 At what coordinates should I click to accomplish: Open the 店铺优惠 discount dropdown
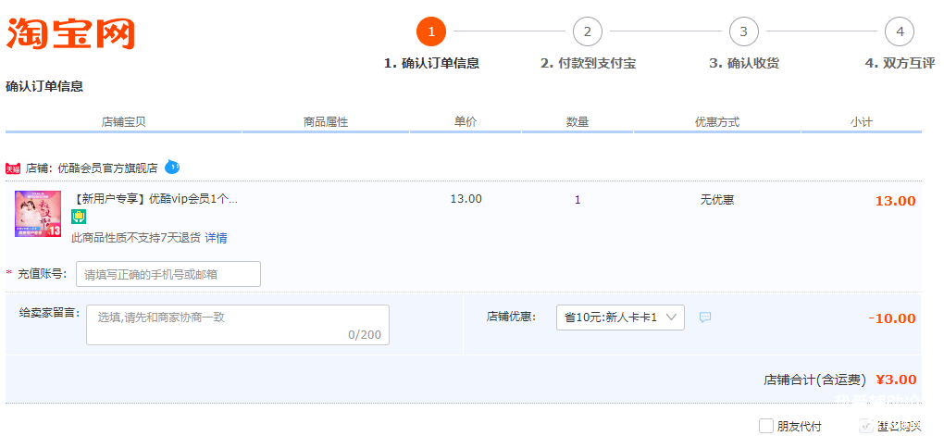(x=620, y=318)
